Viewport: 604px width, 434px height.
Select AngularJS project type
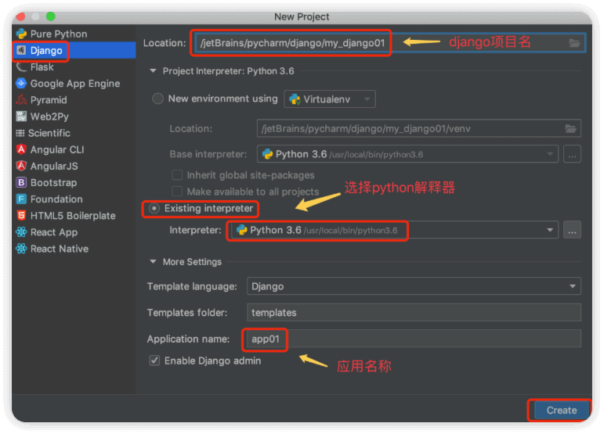(x=74, y=166)
